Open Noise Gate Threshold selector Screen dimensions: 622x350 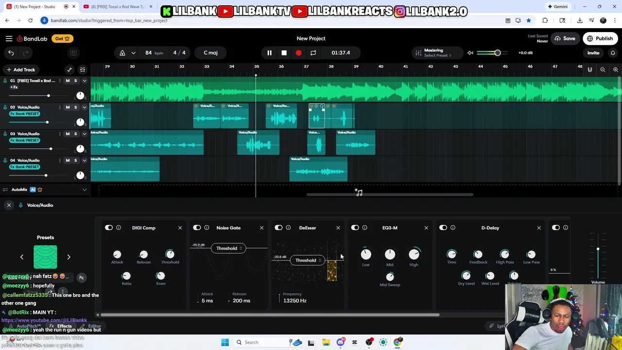click(x=228, y=248)
